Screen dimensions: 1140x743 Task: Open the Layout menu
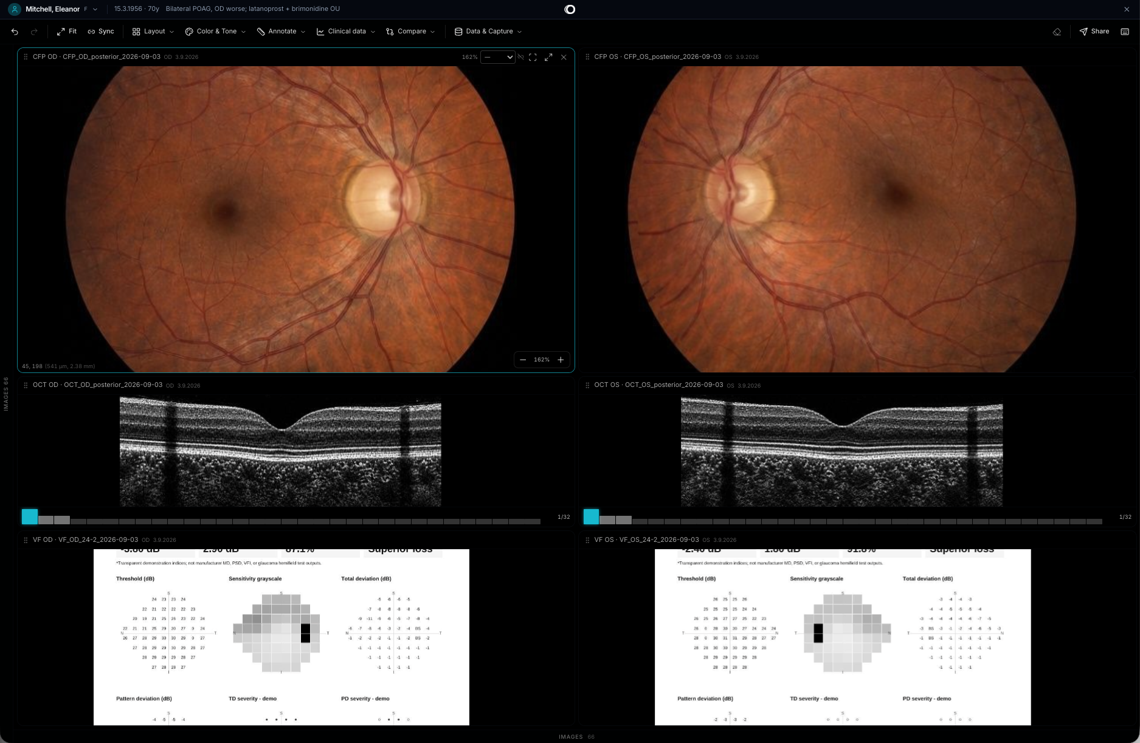point(153,32)
